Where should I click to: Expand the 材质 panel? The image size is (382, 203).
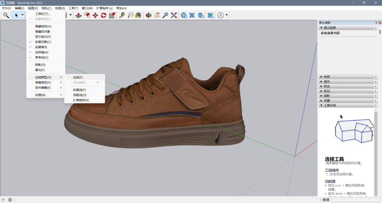(321, 77)
